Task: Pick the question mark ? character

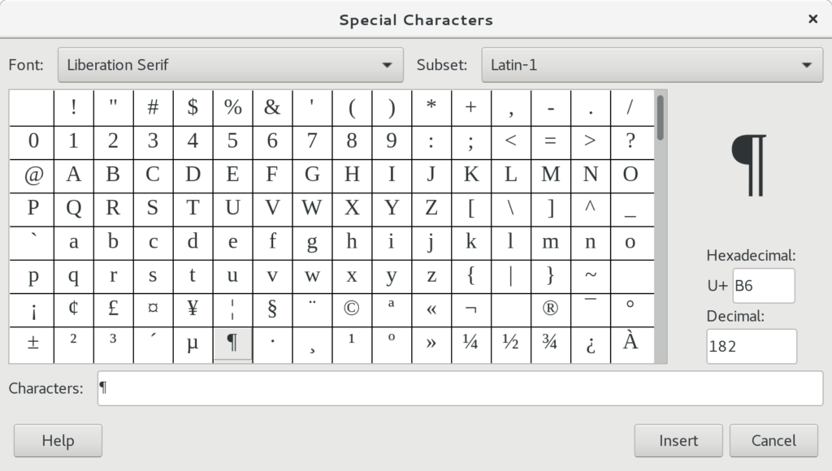Action: (x=632, y=142)
